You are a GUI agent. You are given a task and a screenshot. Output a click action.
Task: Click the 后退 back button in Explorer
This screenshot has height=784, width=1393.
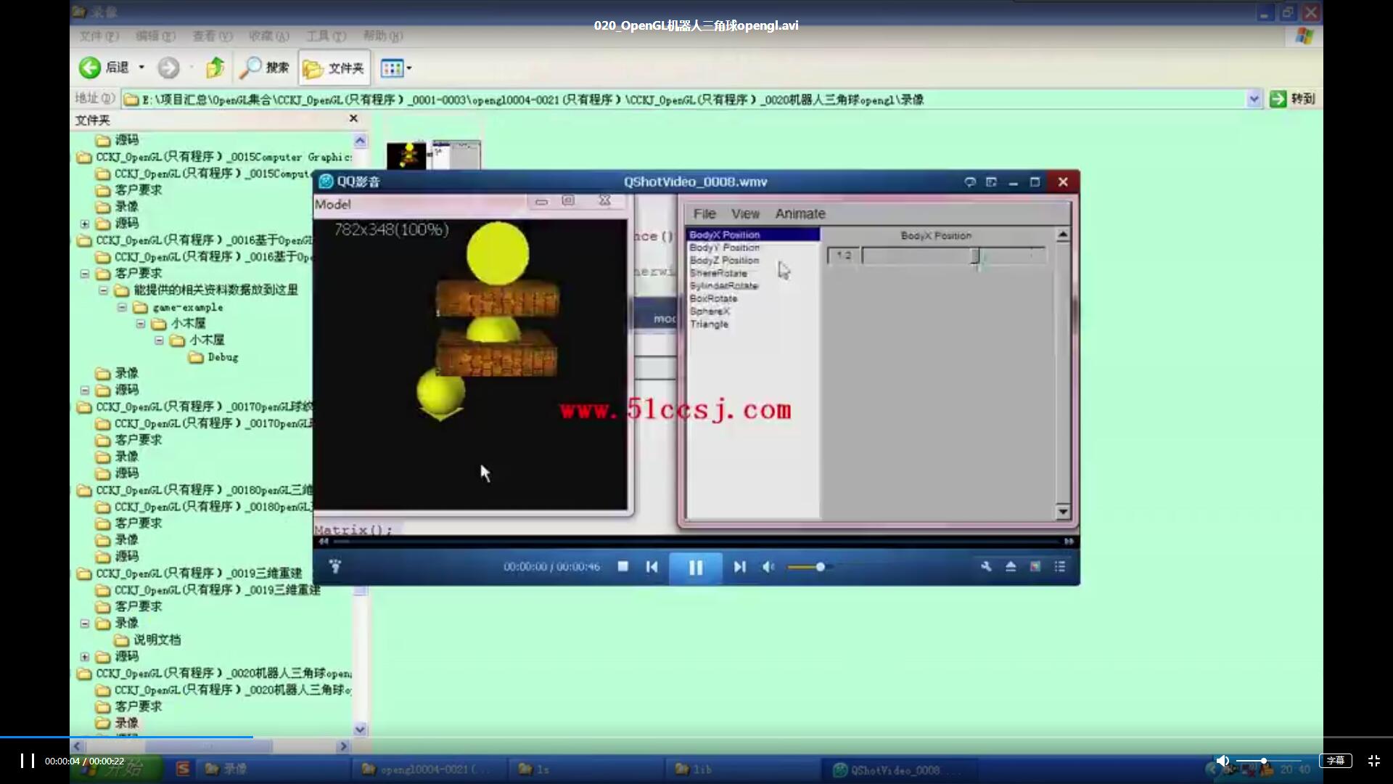coord(104,68)
